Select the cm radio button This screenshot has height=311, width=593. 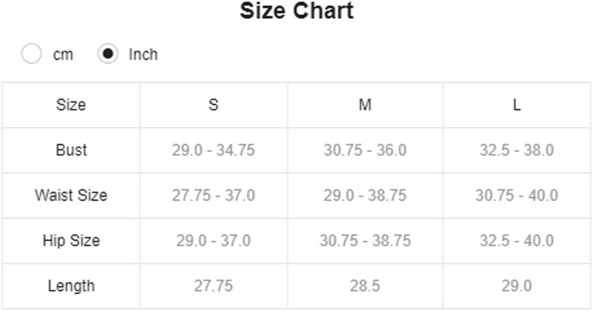31,54
